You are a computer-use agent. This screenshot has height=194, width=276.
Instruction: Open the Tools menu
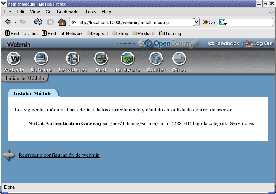90,12
